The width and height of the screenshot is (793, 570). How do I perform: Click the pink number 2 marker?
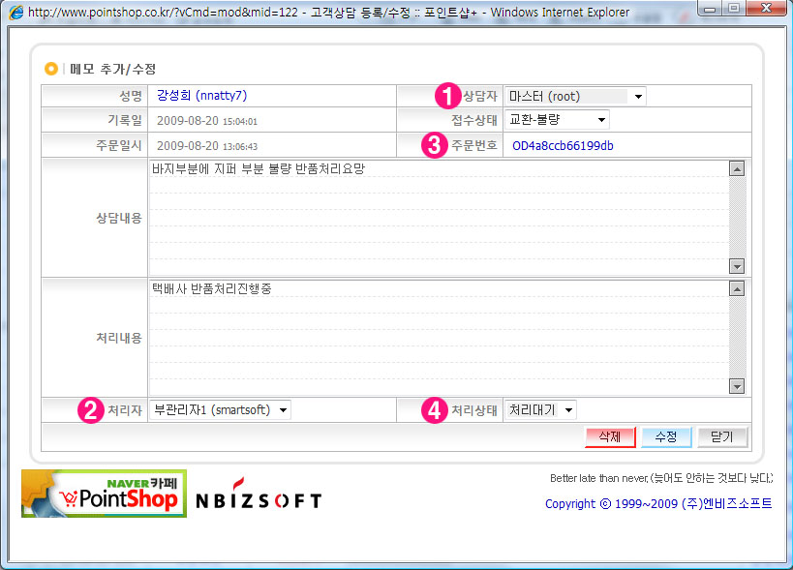90,410
